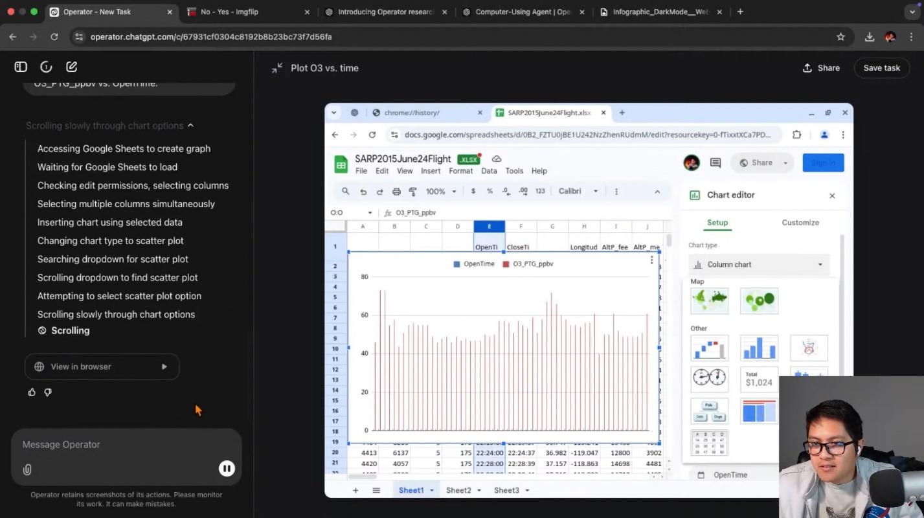Image resolution: width=924 pixels, height=518 pixels.
Task: Open the Calibri font dropdown
Action: tap(578, 192)
